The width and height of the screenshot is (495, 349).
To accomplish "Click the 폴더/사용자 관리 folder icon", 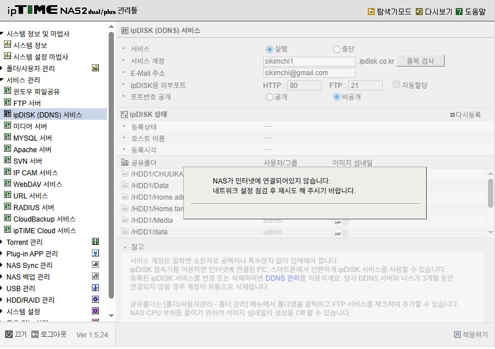I will click(95, 68).
